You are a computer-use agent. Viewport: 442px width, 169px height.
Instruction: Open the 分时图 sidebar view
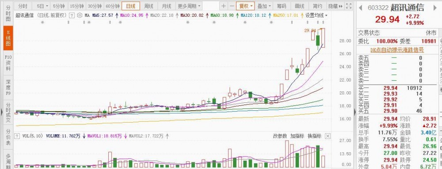coord(8,13)
